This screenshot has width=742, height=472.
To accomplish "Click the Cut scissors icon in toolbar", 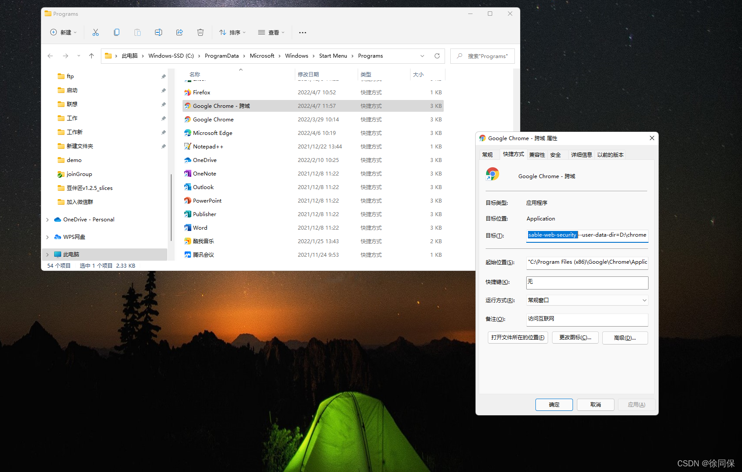I will tap(96, 32).
